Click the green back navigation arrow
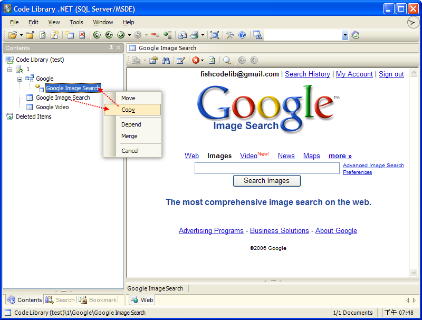Image resolution: width=422 pixels, height=320 pixels. point(121,35)
